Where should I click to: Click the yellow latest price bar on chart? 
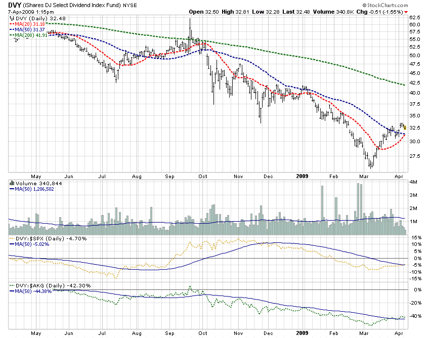(405, 128)
